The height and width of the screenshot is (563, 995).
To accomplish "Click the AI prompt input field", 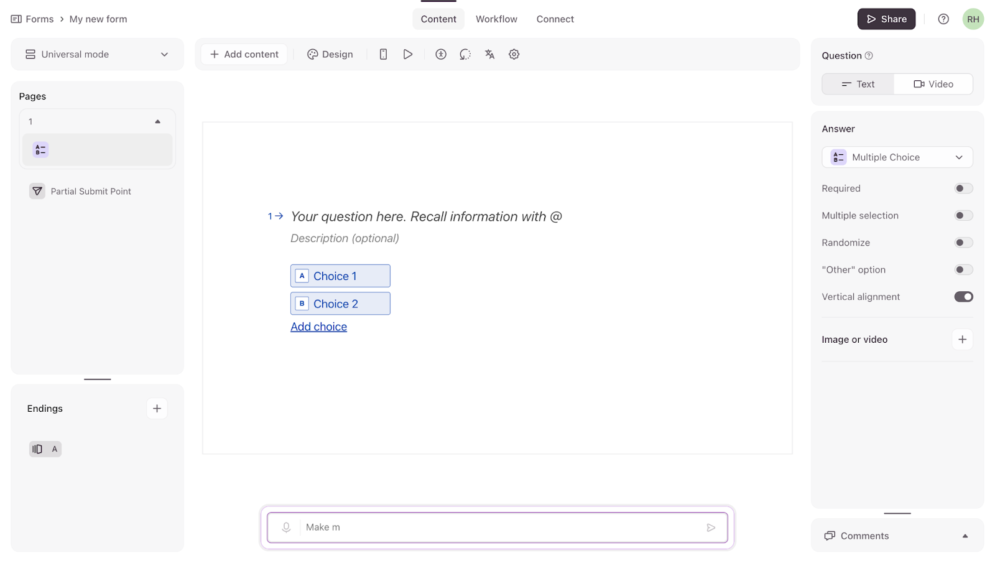I will coord(497,528).
